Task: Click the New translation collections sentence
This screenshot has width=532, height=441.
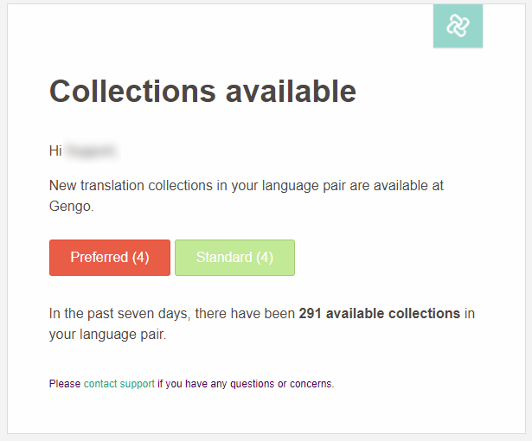Action: pos(247,195)
